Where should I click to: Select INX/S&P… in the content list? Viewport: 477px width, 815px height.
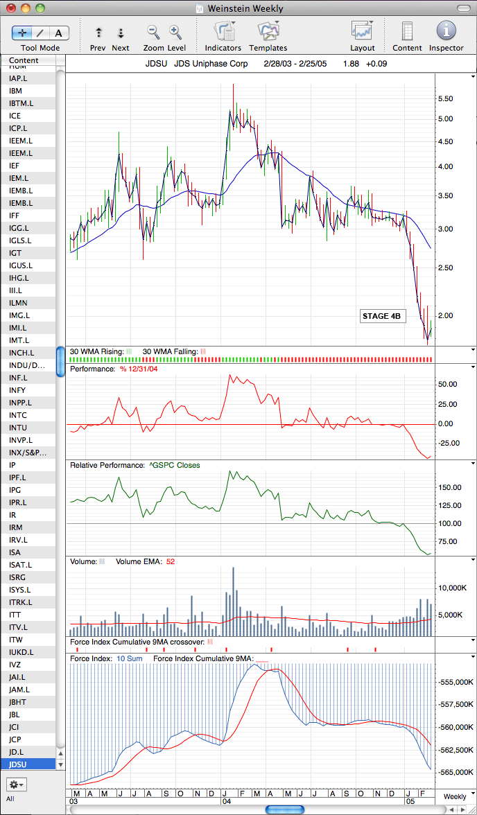click(28, 452)
